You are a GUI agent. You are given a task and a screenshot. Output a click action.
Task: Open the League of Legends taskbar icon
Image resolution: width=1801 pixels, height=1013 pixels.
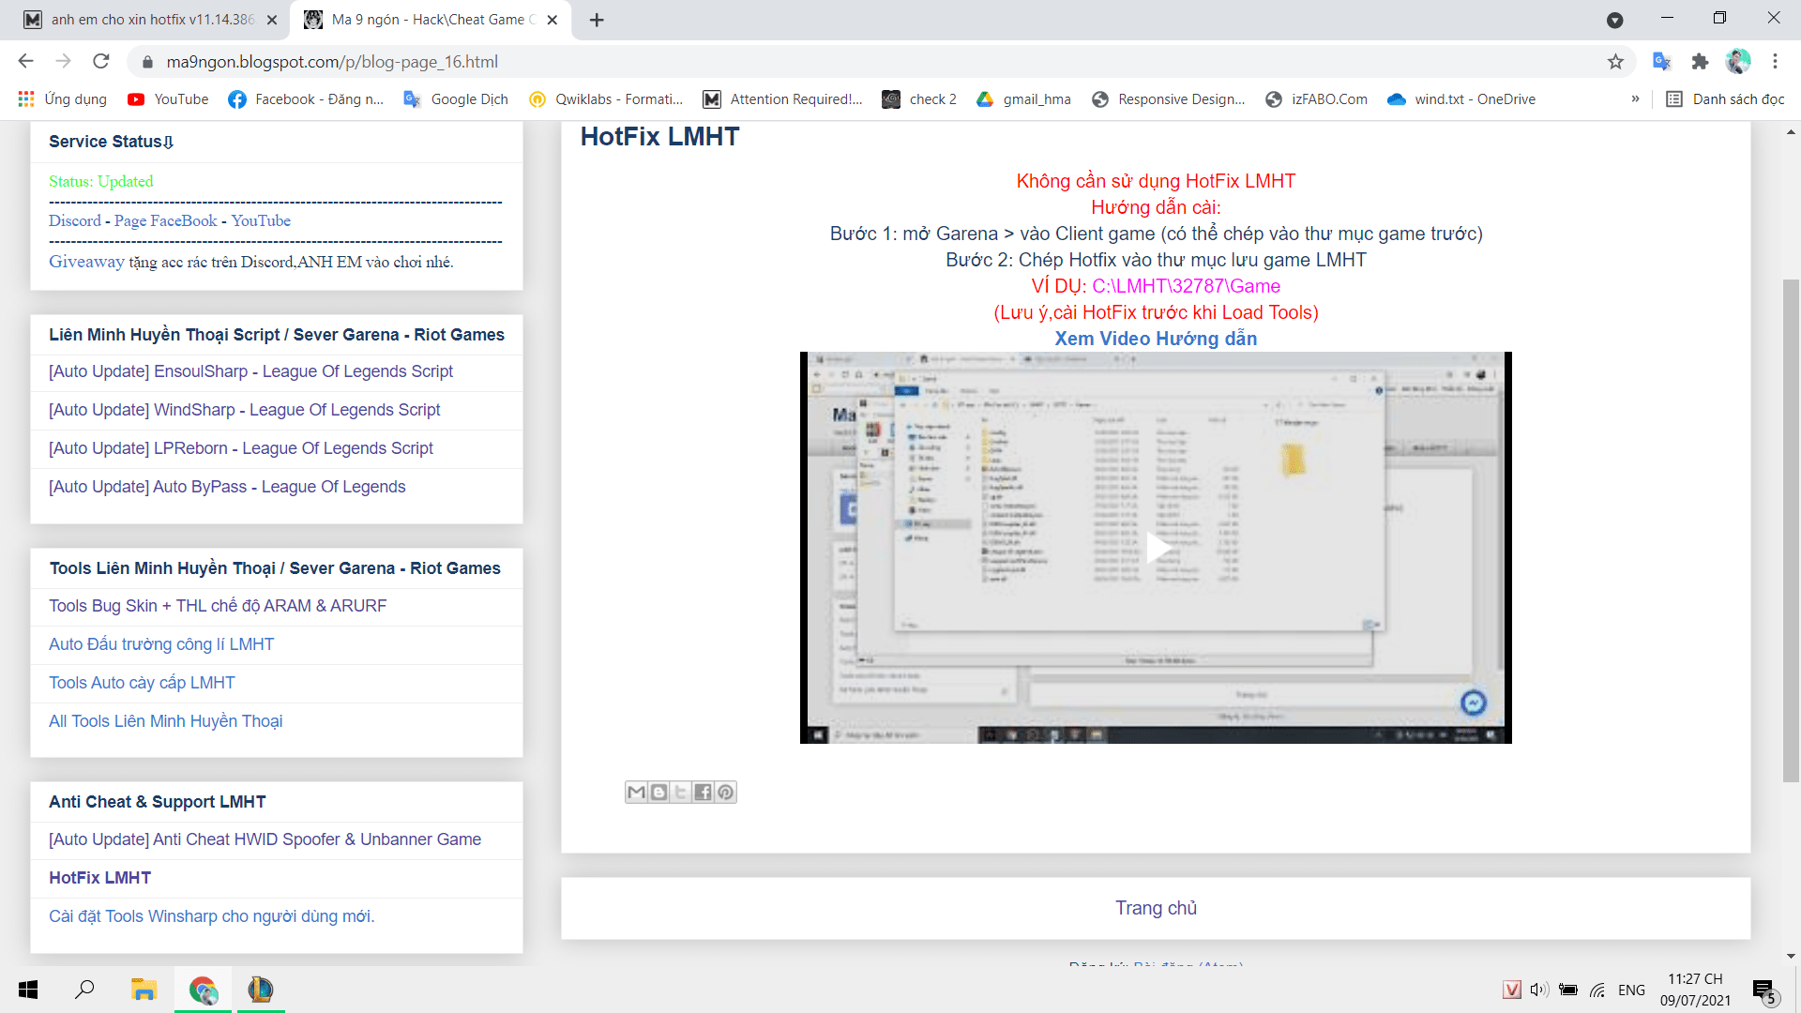tap(260, 990)
